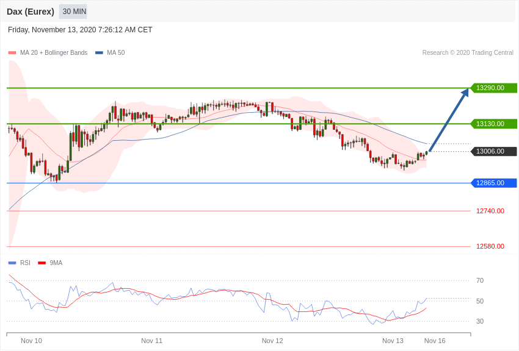Click the Research © 2020 Trading Central credit

[x=468, y=52]
